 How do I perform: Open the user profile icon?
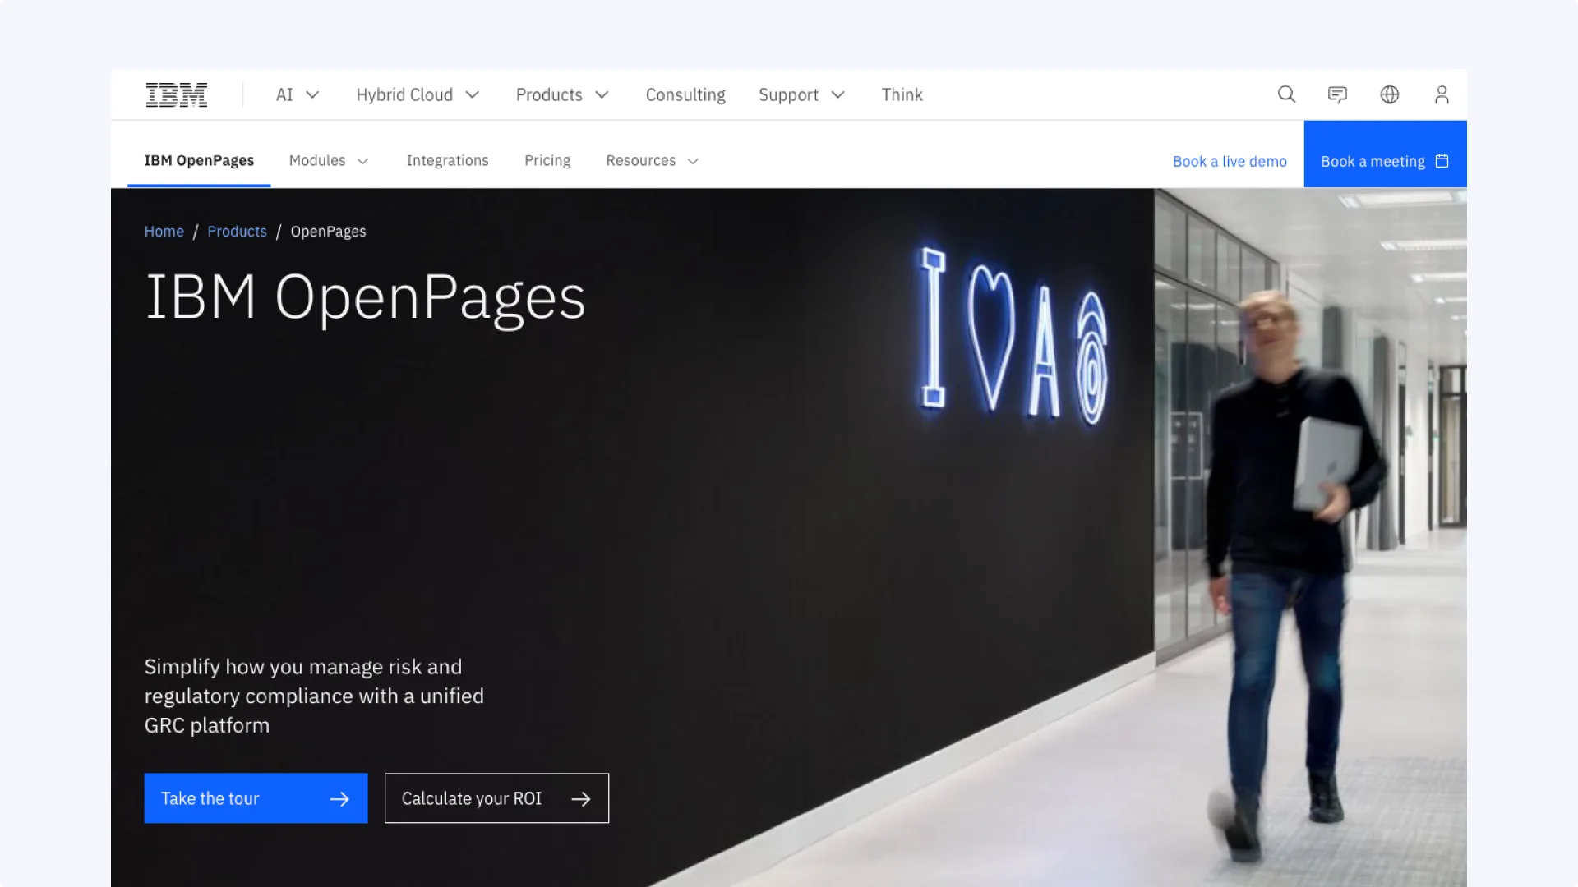coord(1442,94)
